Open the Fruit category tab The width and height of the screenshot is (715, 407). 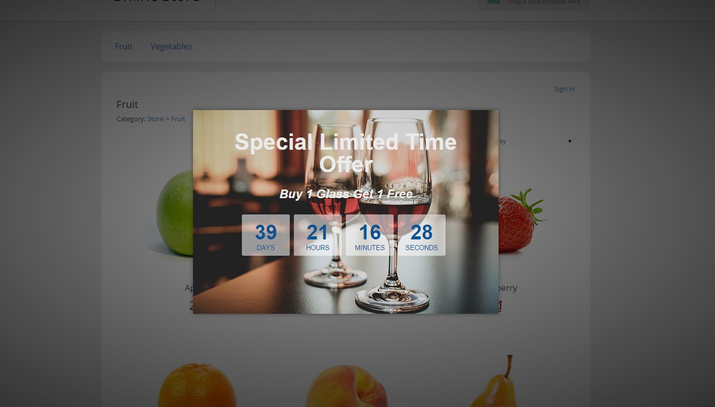[x=124, y=46]
